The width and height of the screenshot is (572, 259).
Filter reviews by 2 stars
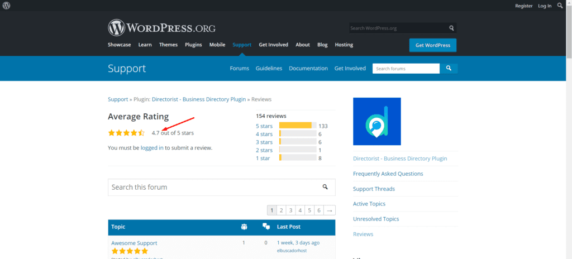264,150
